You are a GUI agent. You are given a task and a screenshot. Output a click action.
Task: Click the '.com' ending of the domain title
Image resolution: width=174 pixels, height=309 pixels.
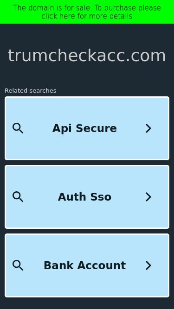click(x=146, y=56)
